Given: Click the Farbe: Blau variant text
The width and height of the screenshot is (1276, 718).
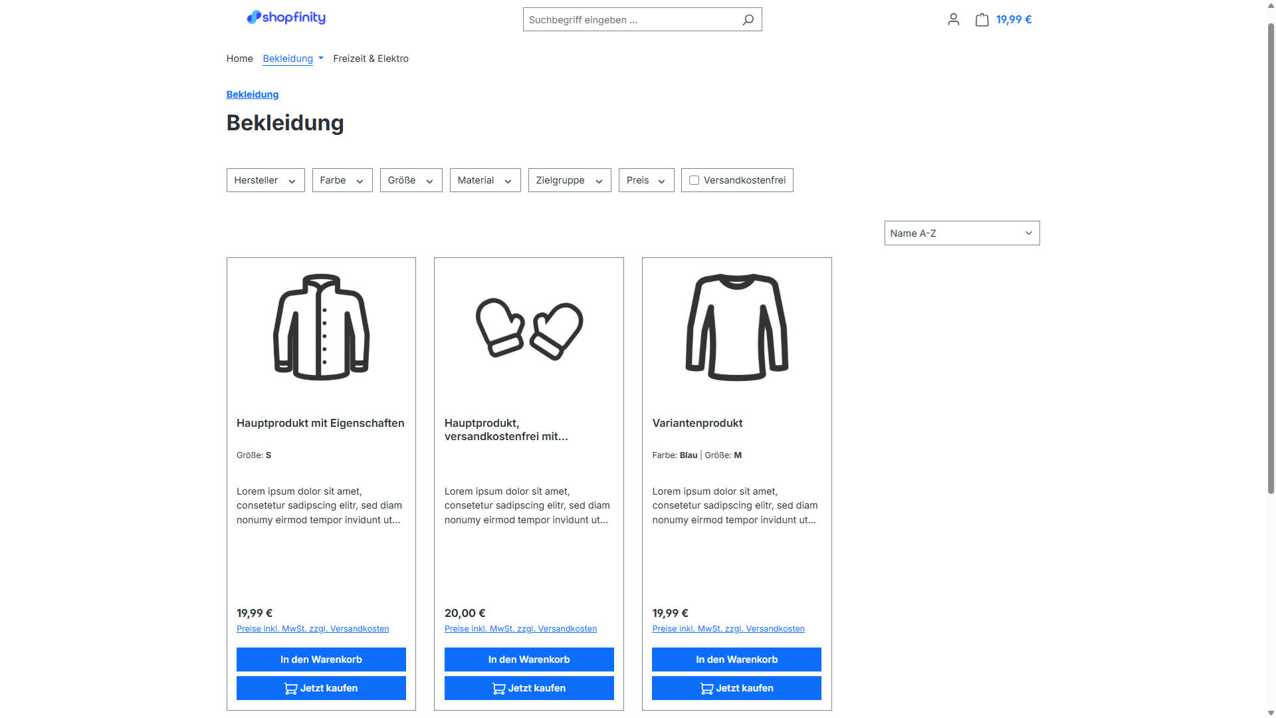Looking at the screenshot, I should click(x=675, y=455).
